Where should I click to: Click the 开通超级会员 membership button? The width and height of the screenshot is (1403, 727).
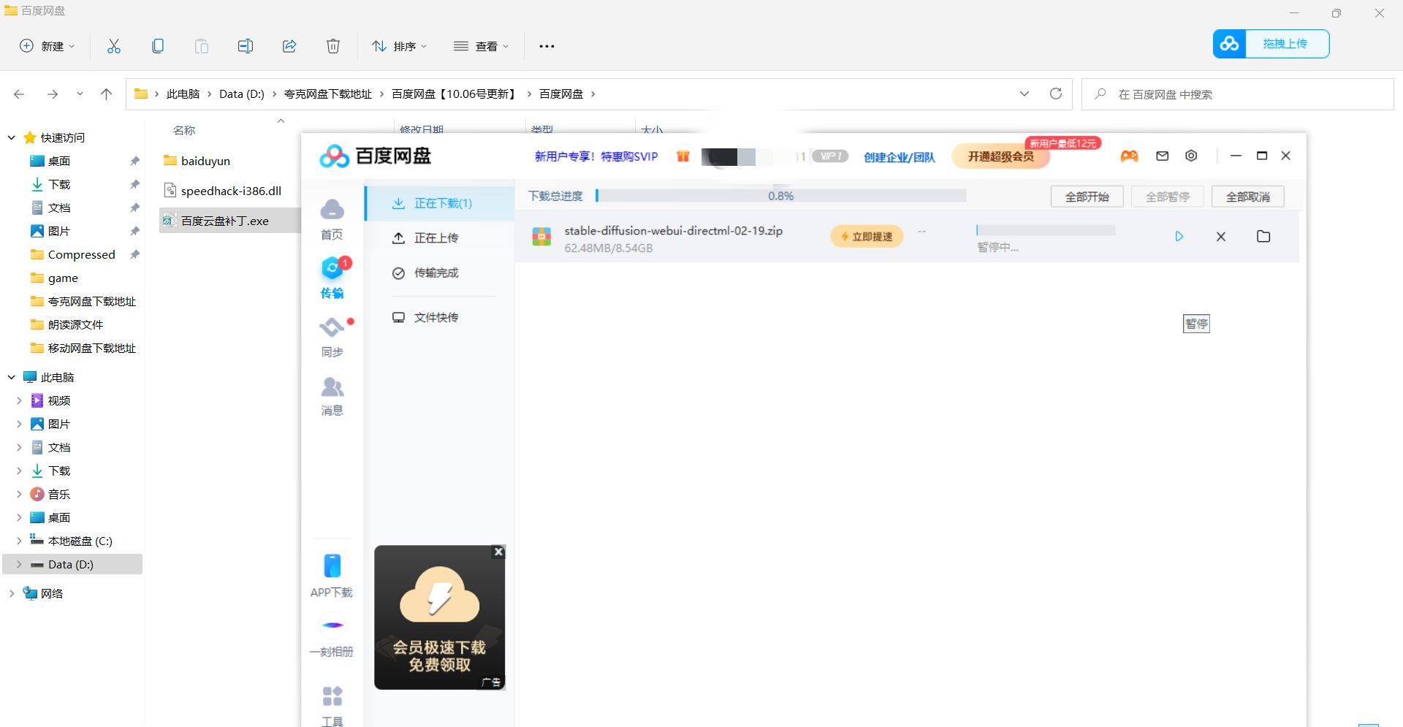(x=1000, y=156)
